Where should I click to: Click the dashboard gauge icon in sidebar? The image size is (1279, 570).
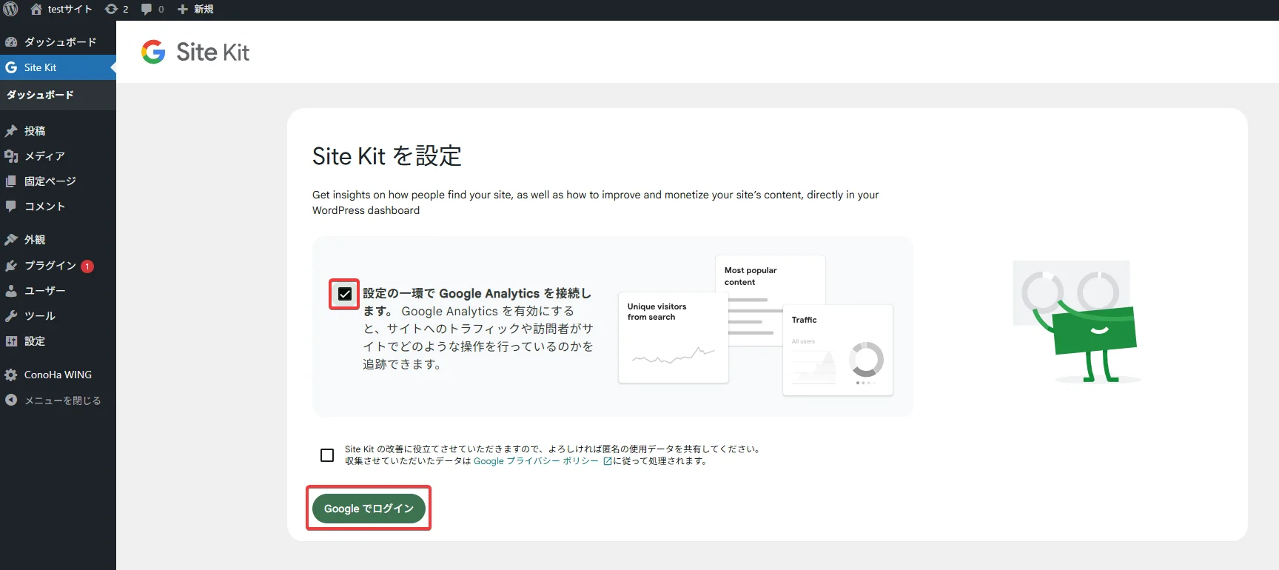(11, 42)
